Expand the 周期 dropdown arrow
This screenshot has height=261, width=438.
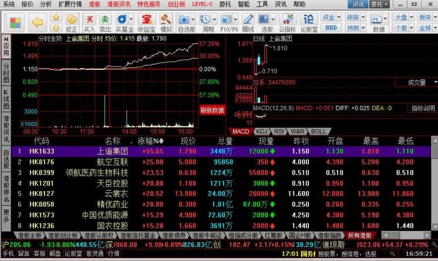[214, 19]
